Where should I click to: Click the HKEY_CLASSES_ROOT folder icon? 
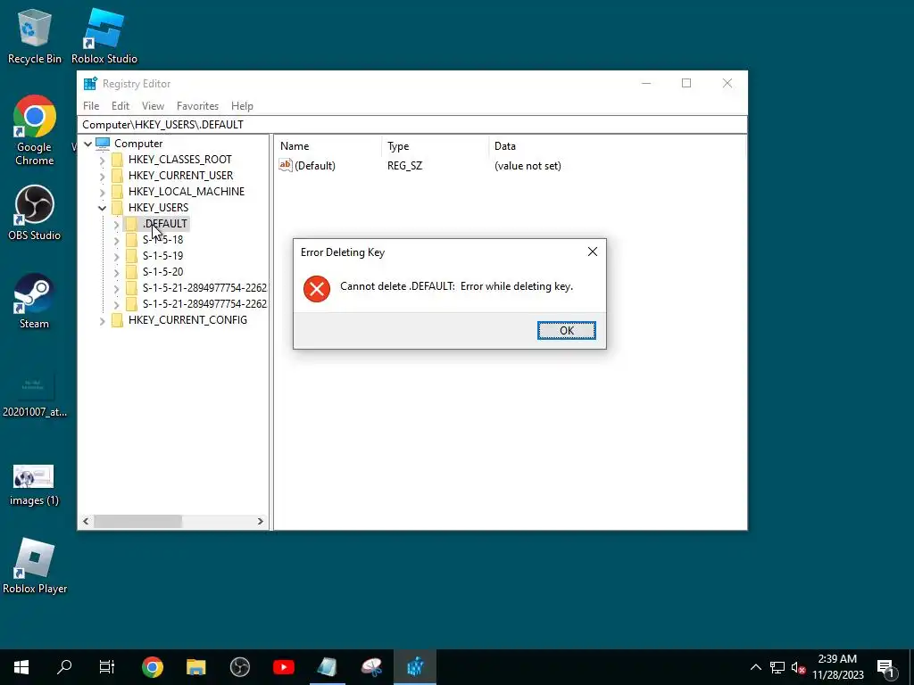(x=117, y=160)
